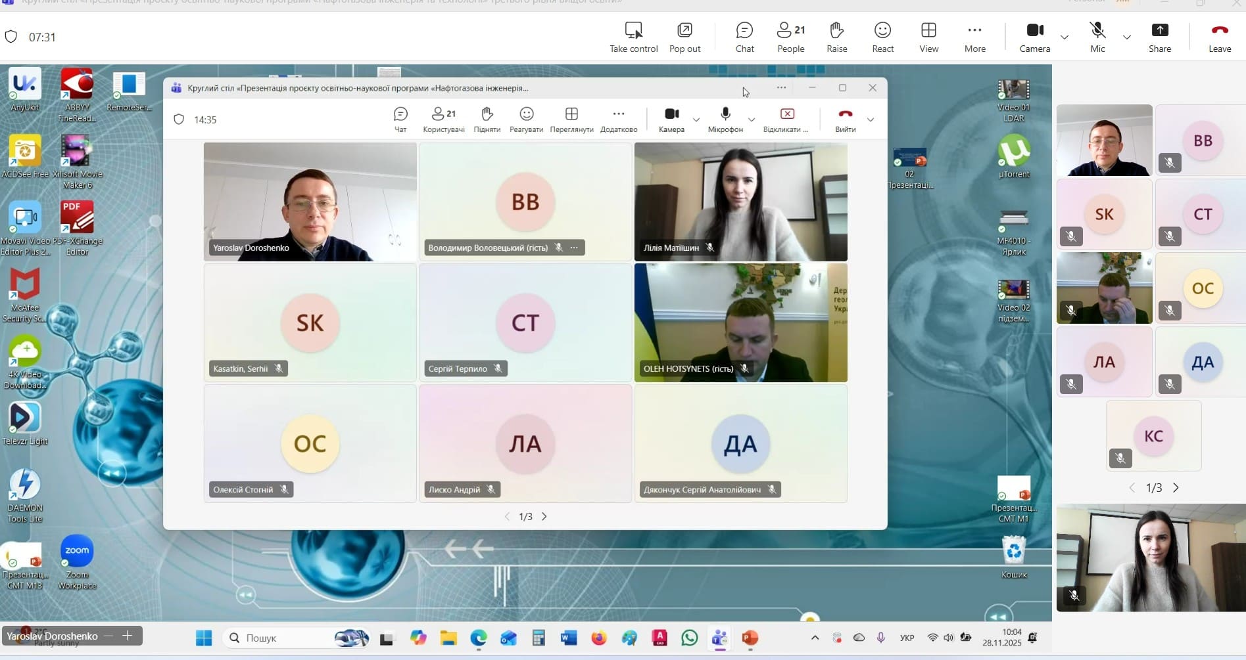Leave the meeting
This screenshot has height=660, width=1246.
click(x=1219, y=37)
